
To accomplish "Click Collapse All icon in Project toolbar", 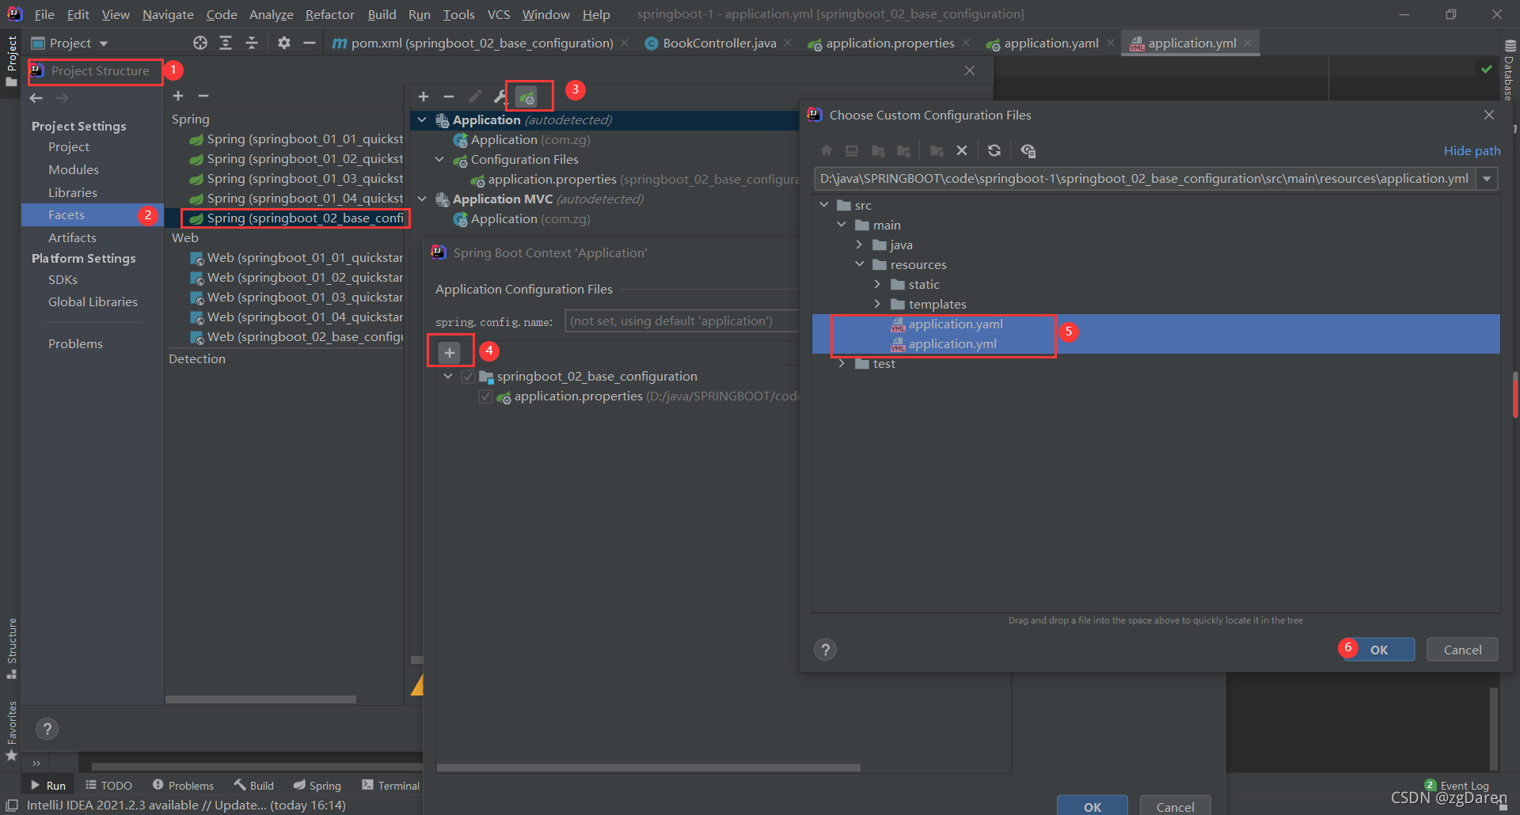I will coord(252,43).
